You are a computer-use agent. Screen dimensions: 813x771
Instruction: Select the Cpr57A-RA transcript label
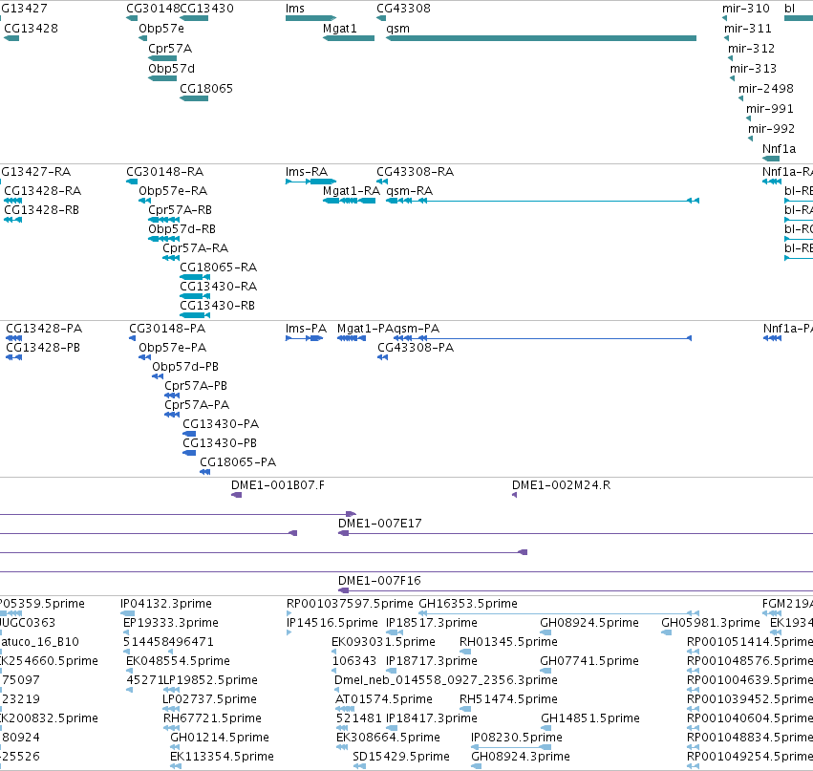click(196, 248)
